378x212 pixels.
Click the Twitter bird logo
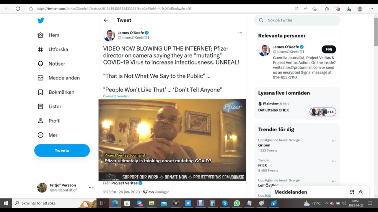tap(41, 20)
